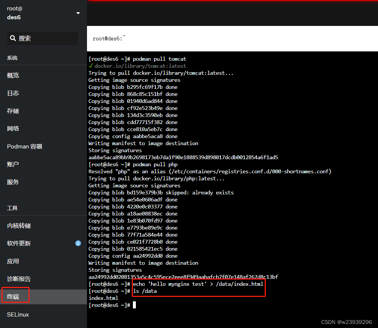378x328 pixels.
Task: Open the 账户 accounts page
Action: pyautogui.click(x=13, y=164)
